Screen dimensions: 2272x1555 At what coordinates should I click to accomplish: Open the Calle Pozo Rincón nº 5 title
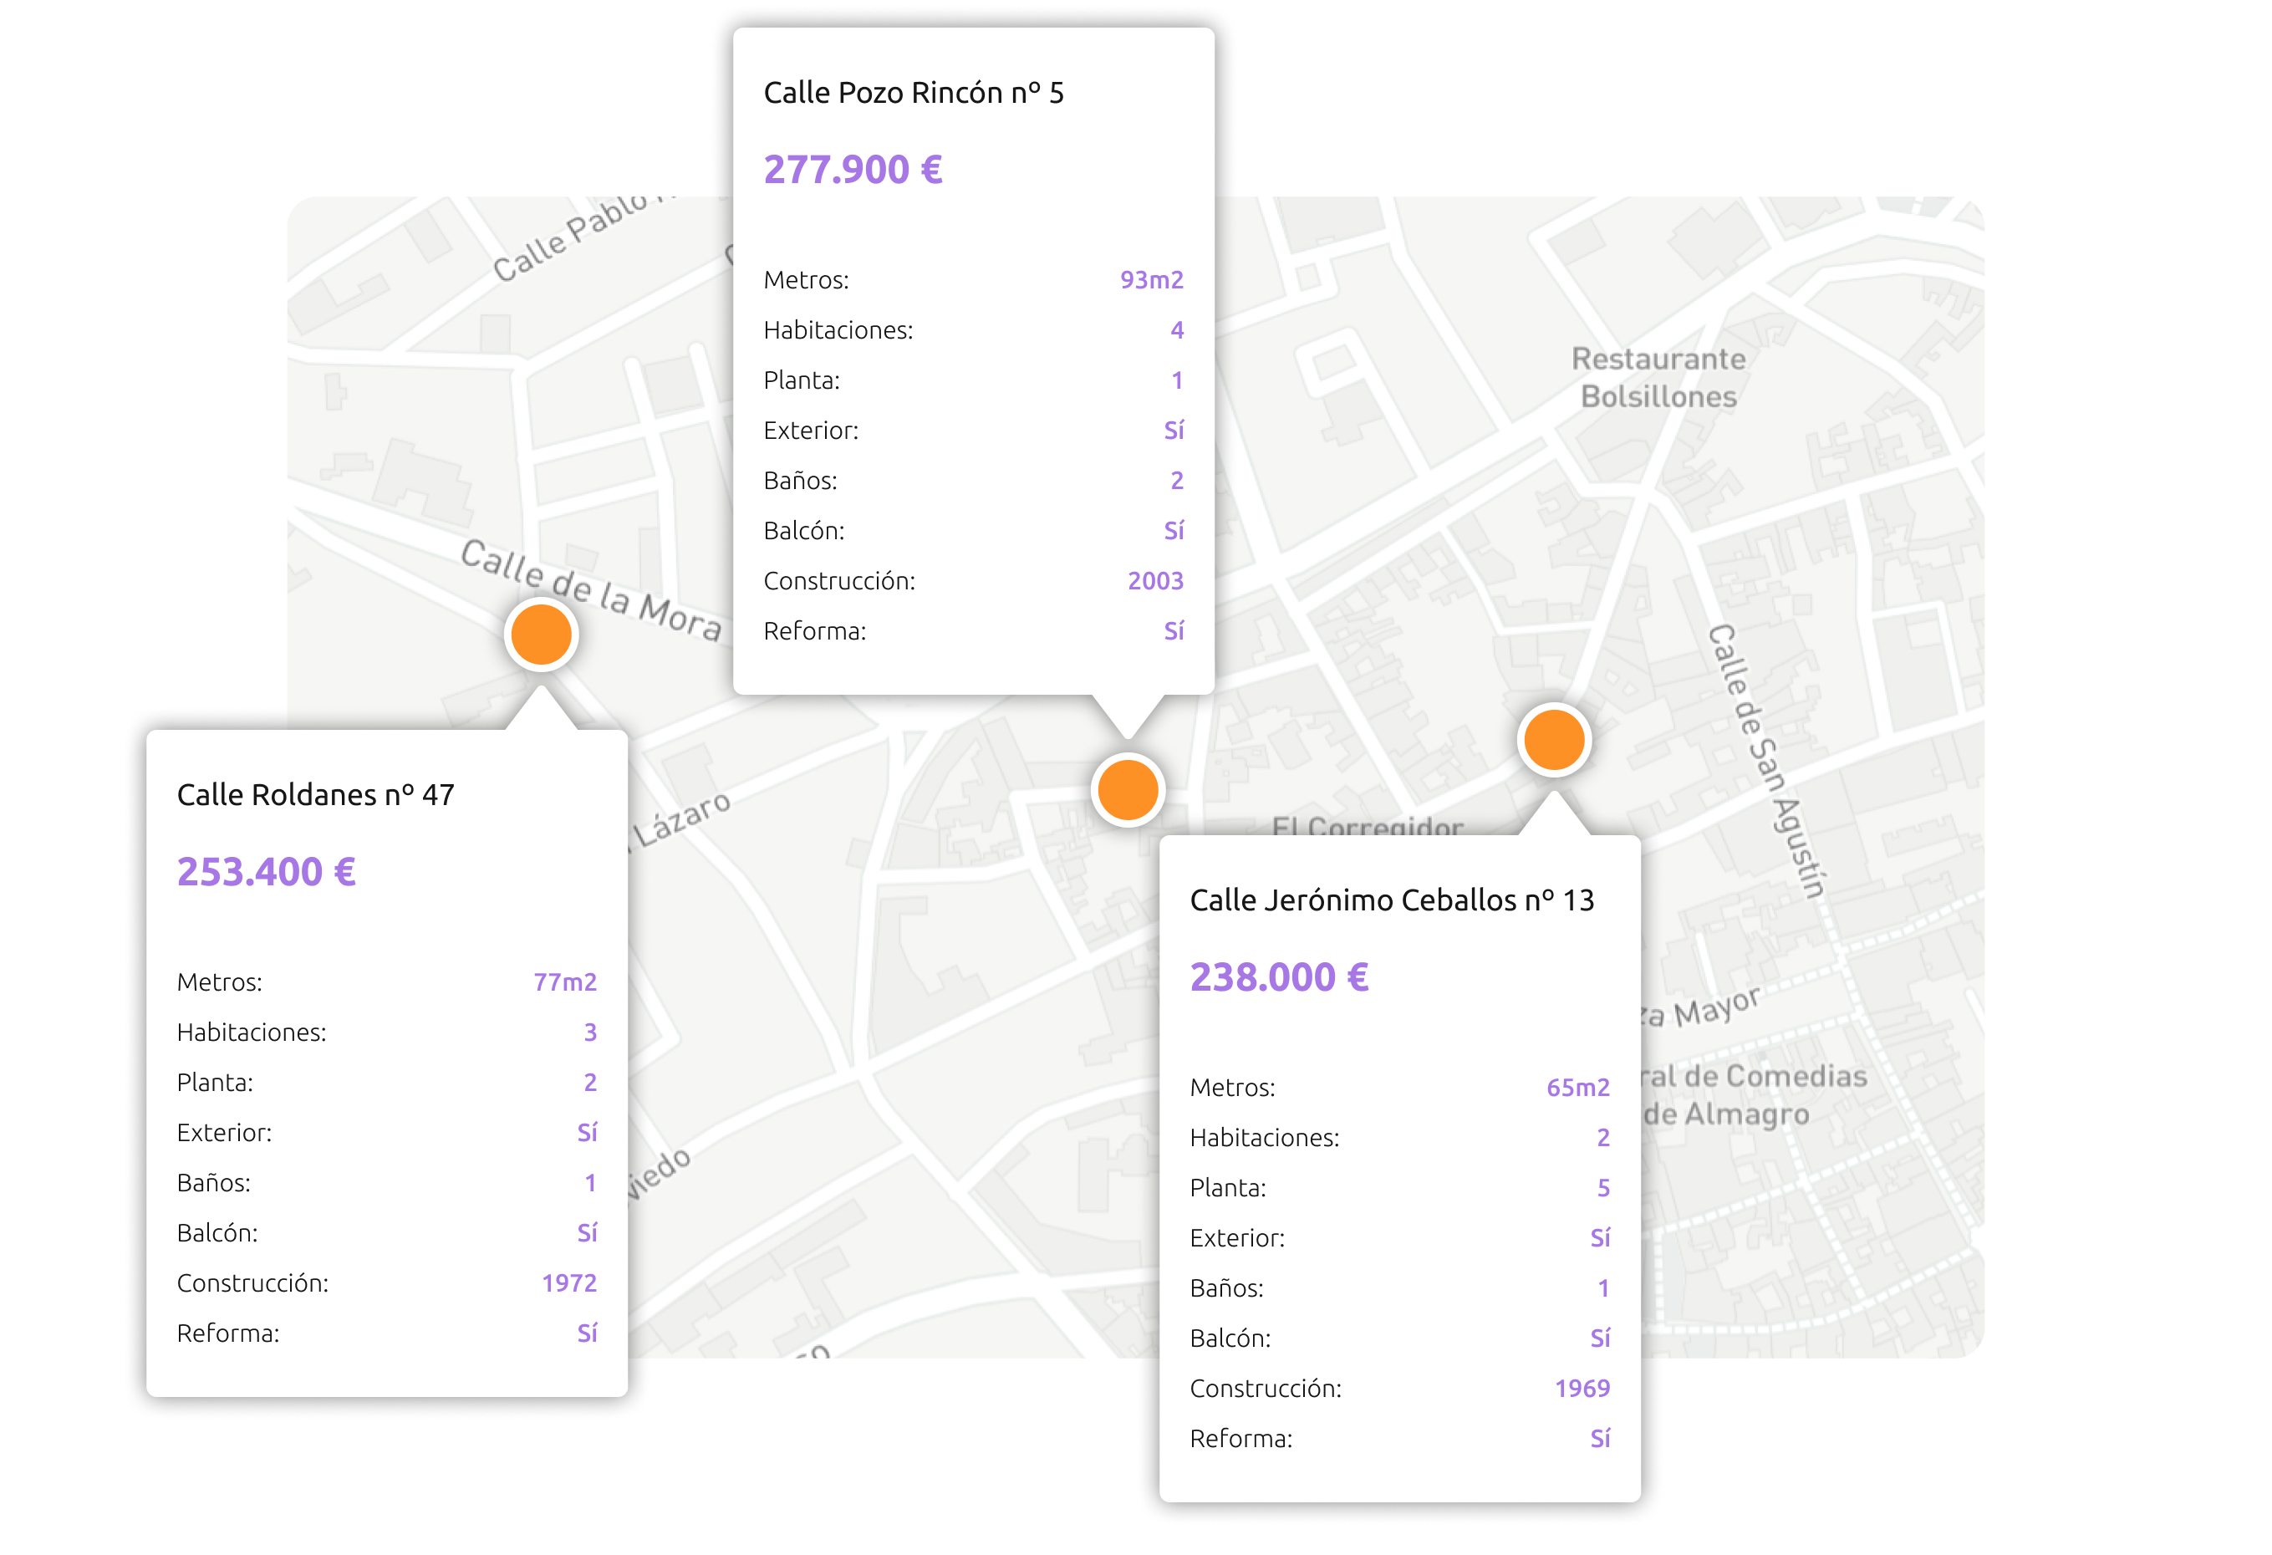click(913, 93)
